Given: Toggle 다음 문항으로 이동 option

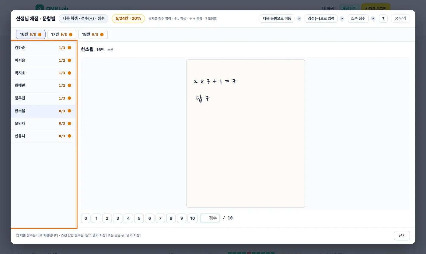Looking at the screenshot, I should pos(277,19).
